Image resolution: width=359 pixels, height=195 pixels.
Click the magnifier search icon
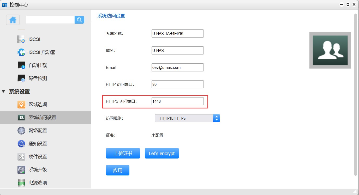coord(79,20)
